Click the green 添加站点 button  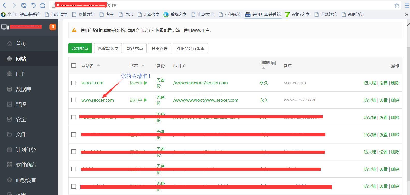(x=80, y=48)
